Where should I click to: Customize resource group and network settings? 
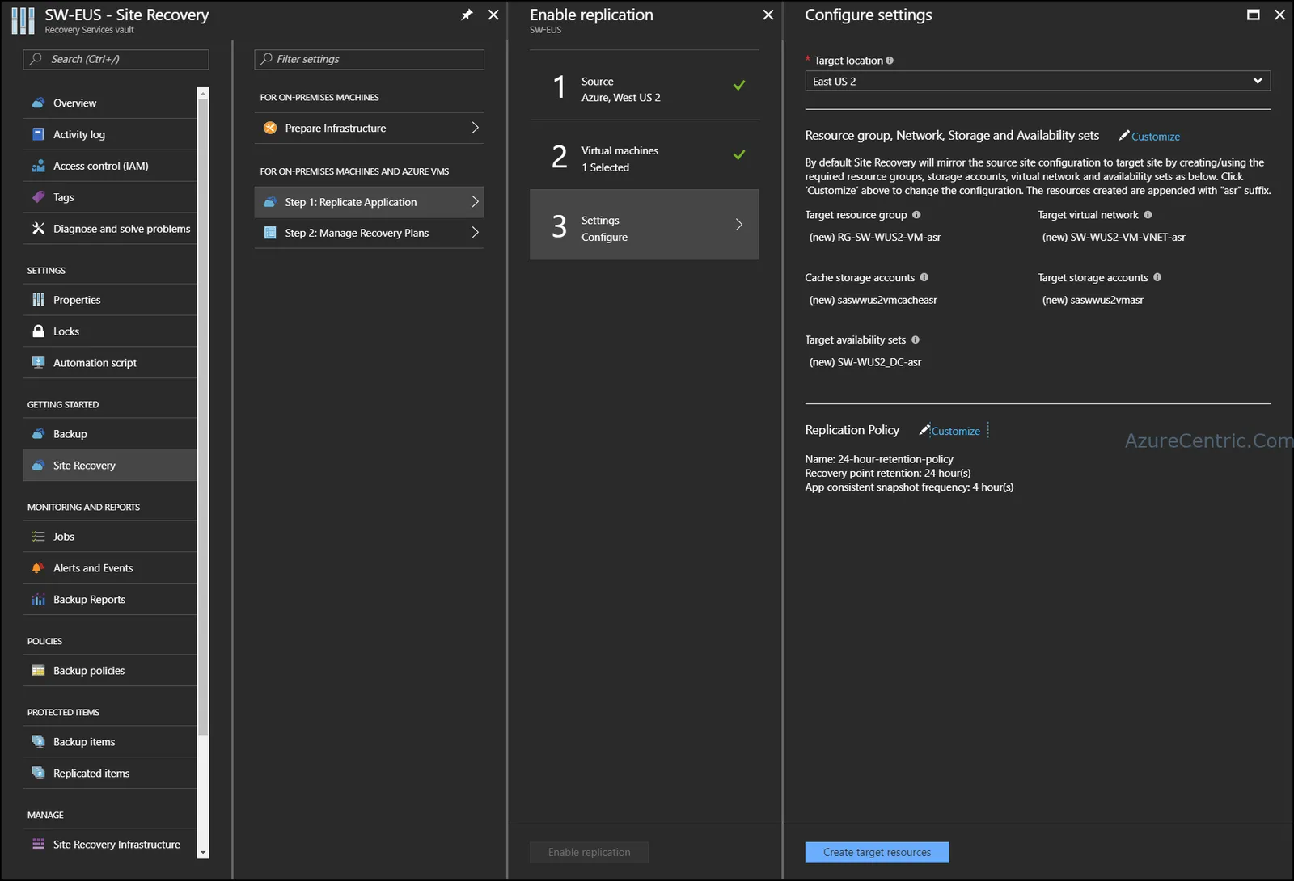[1149, 136]
